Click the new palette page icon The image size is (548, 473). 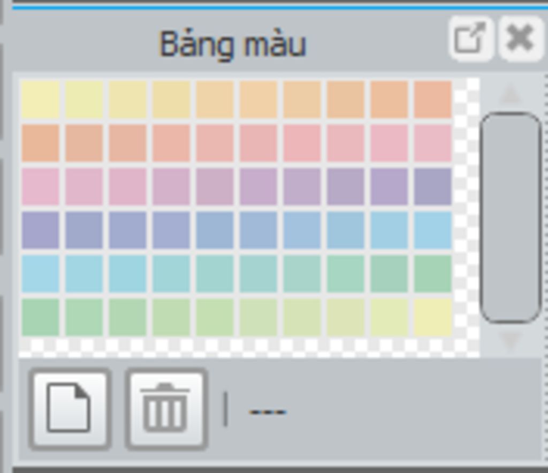[70, 409]
